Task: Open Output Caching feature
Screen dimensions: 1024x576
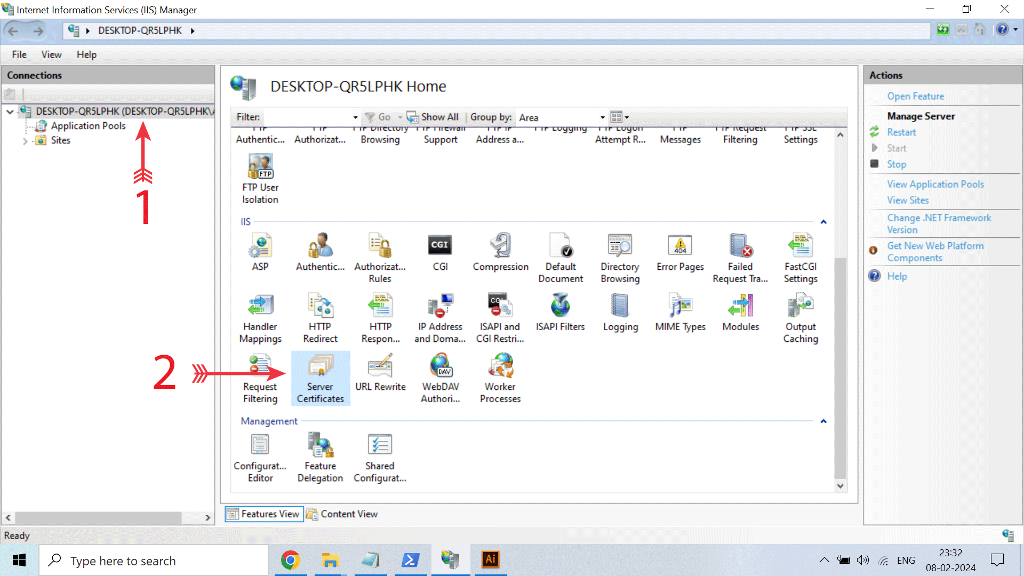Action: pos(801,318)
